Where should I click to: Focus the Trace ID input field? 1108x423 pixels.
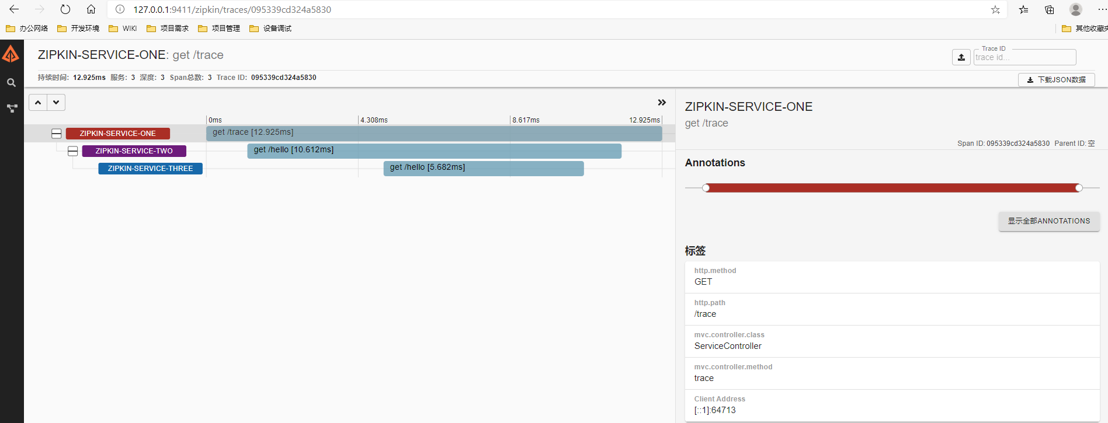coord(1024,57)
